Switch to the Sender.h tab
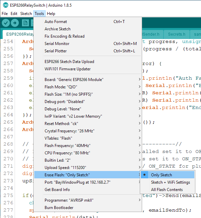This screenshot has width=201, height=218. [152, 34]
